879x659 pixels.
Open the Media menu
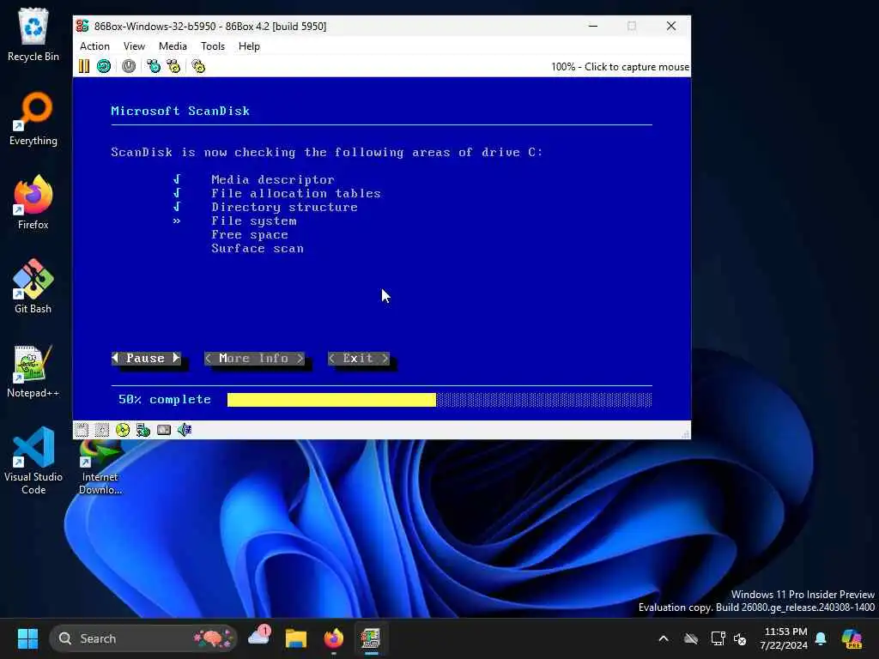click(173, 46)
